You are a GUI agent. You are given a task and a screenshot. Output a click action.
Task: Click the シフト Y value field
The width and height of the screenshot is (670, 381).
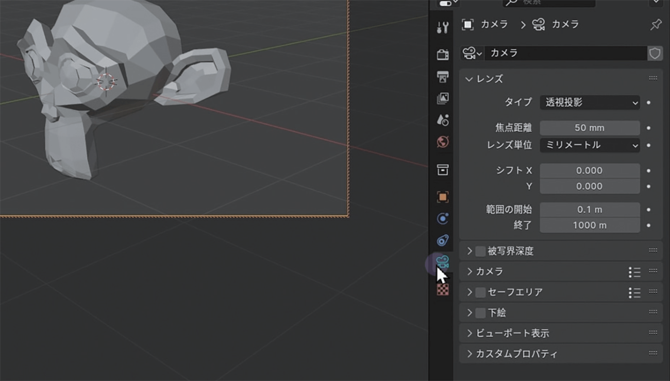point(590,186)
